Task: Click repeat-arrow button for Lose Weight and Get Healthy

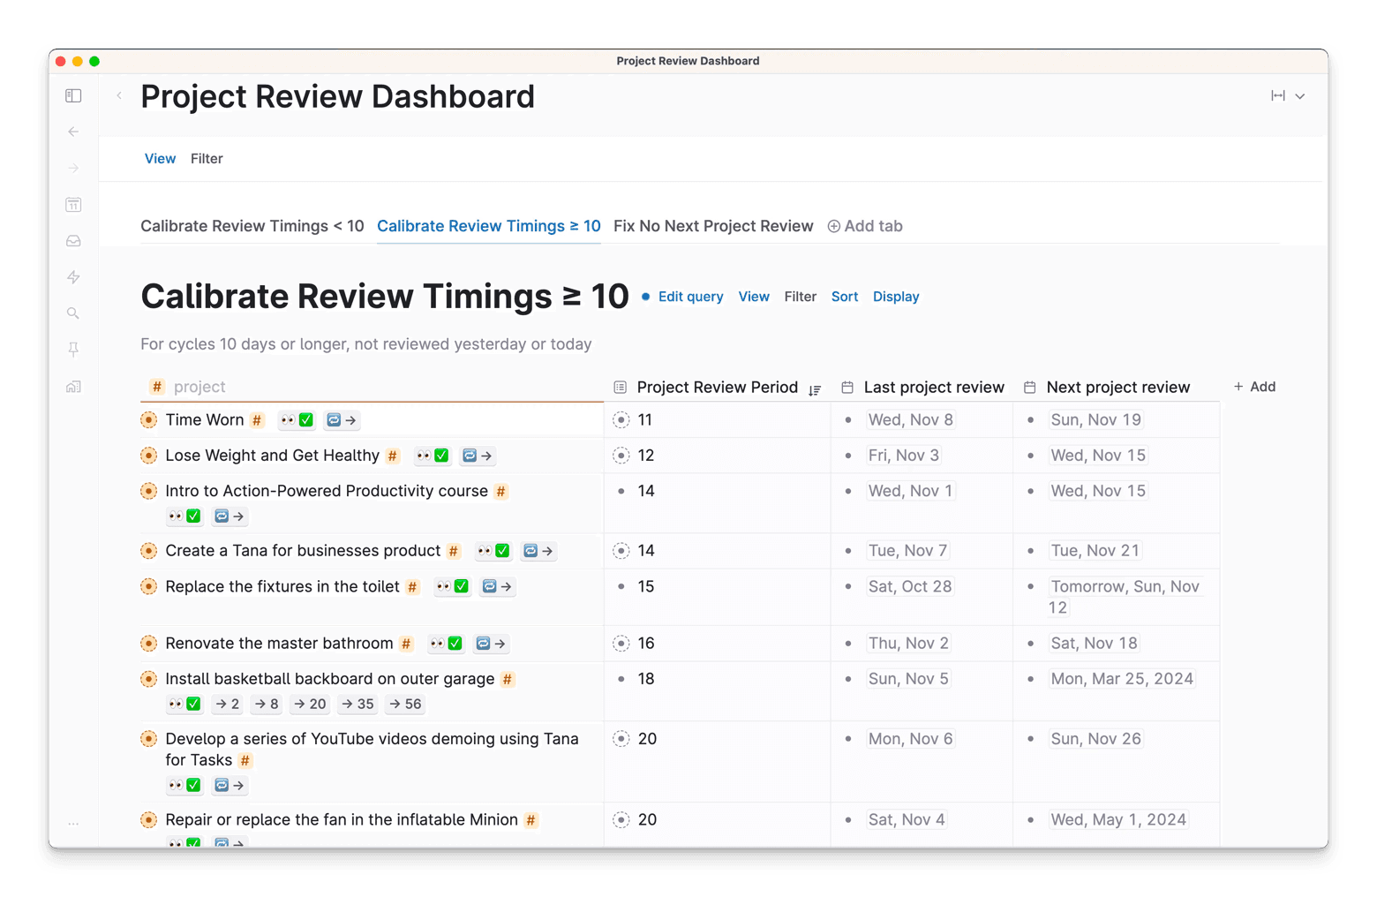Action: tap(478, 456)
